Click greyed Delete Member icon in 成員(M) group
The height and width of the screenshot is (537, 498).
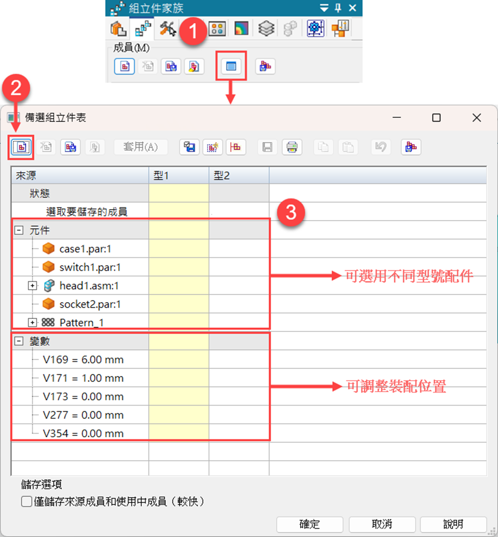(x=148, y=66)
